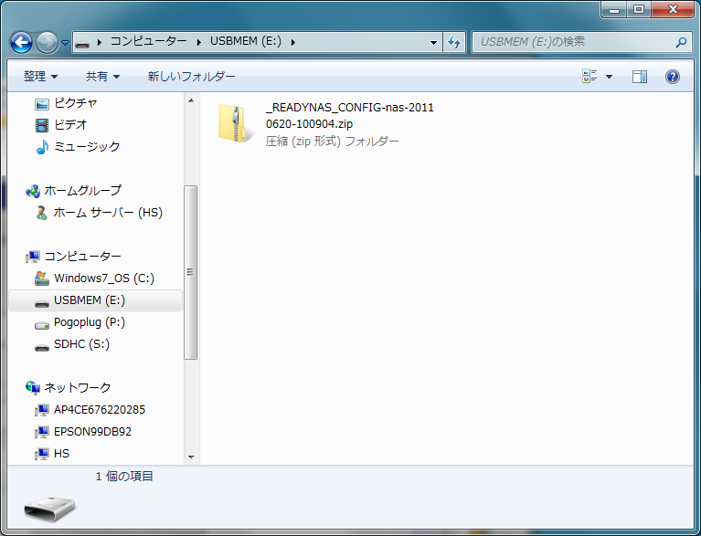Click the change view icon
The width and height of the screenshot is (701, 536).
pos(590,77)
